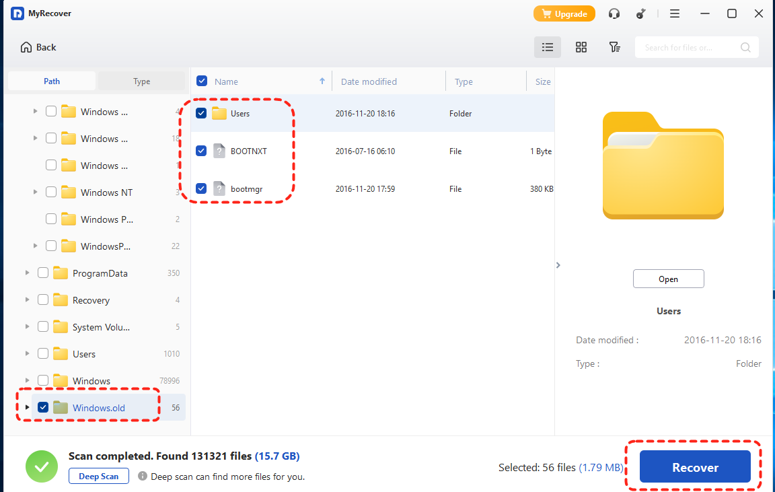Click the headset support icon
The image size is (775, 492).
tap(614, 13)
